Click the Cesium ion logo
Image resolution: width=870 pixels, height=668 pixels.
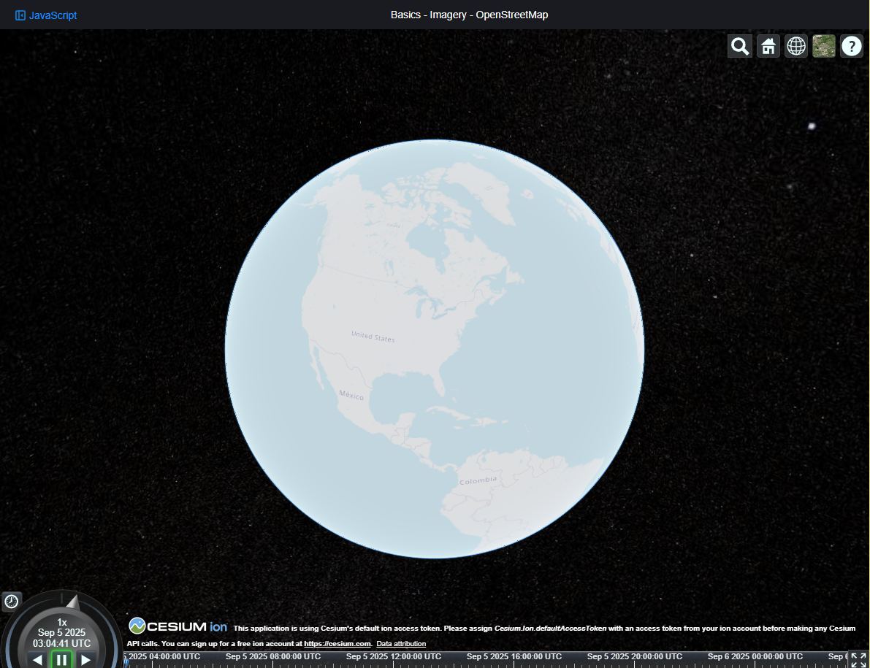[x=178, y=626]
